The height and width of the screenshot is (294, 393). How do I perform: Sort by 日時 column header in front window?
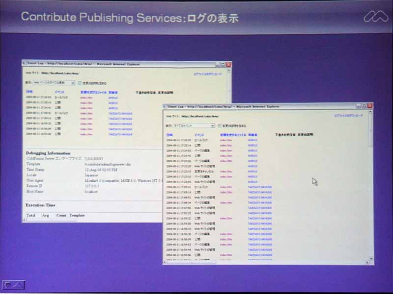click(x=169, y=135)
